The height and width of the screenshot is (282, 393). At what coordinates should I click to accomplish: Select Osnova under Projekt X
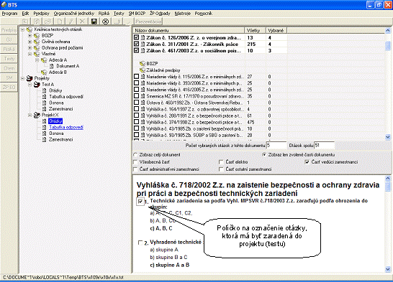click(x=56, y=133)
